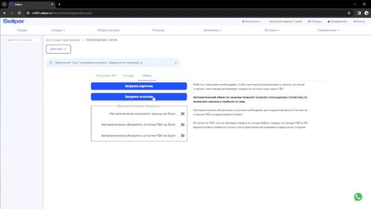Screen dimensions: 371x209
Task: Reload the page in the browser
Action: click(x=19, y=13)
